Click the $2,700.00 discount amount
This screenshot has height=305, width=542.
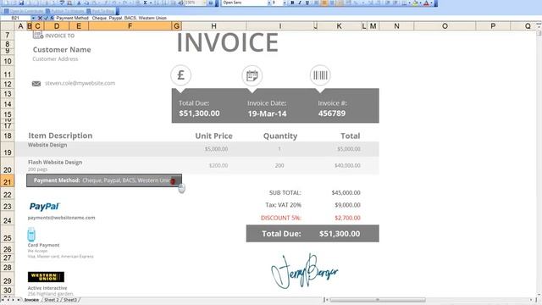click(348, 218)
